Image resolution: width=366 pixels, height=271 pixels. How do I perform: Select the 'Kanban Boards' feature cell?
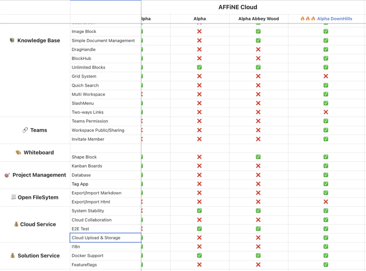click(106, 166)
